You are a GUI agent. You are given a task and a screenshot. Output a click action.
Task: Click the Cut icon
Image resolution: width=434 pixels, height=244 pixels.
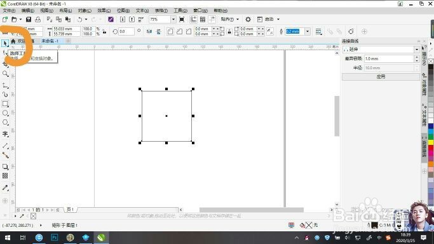[50, 19]
